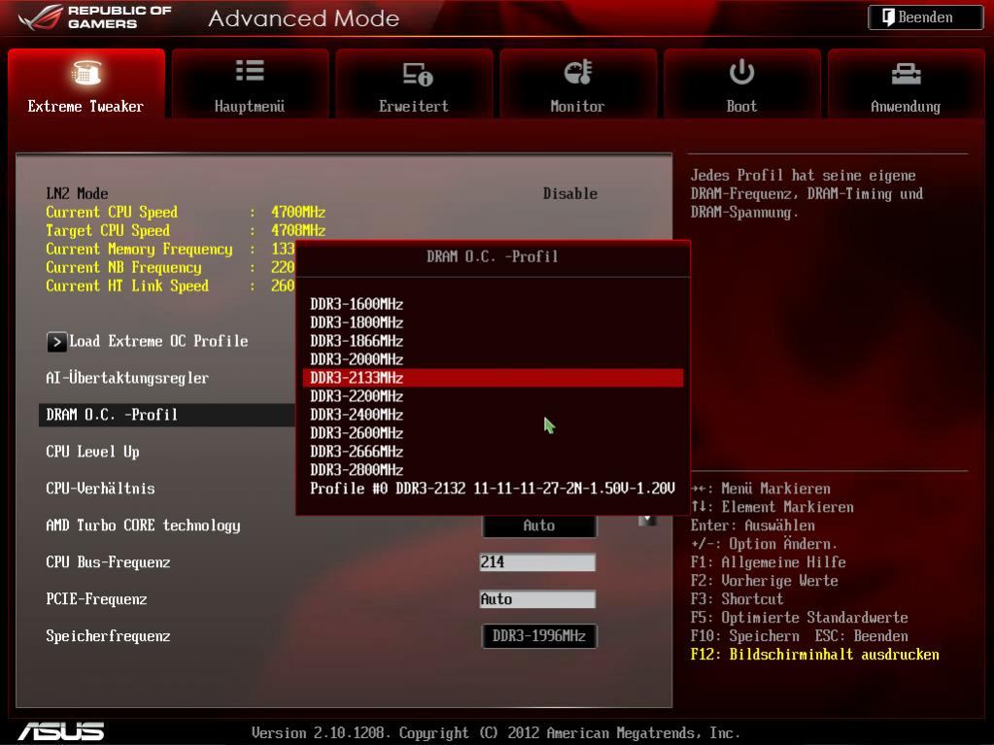Image resolution: width=994 pixels, height=745 pixels.
Task: Click the Erweitert monitor info icon
Action: coord(418,74)
